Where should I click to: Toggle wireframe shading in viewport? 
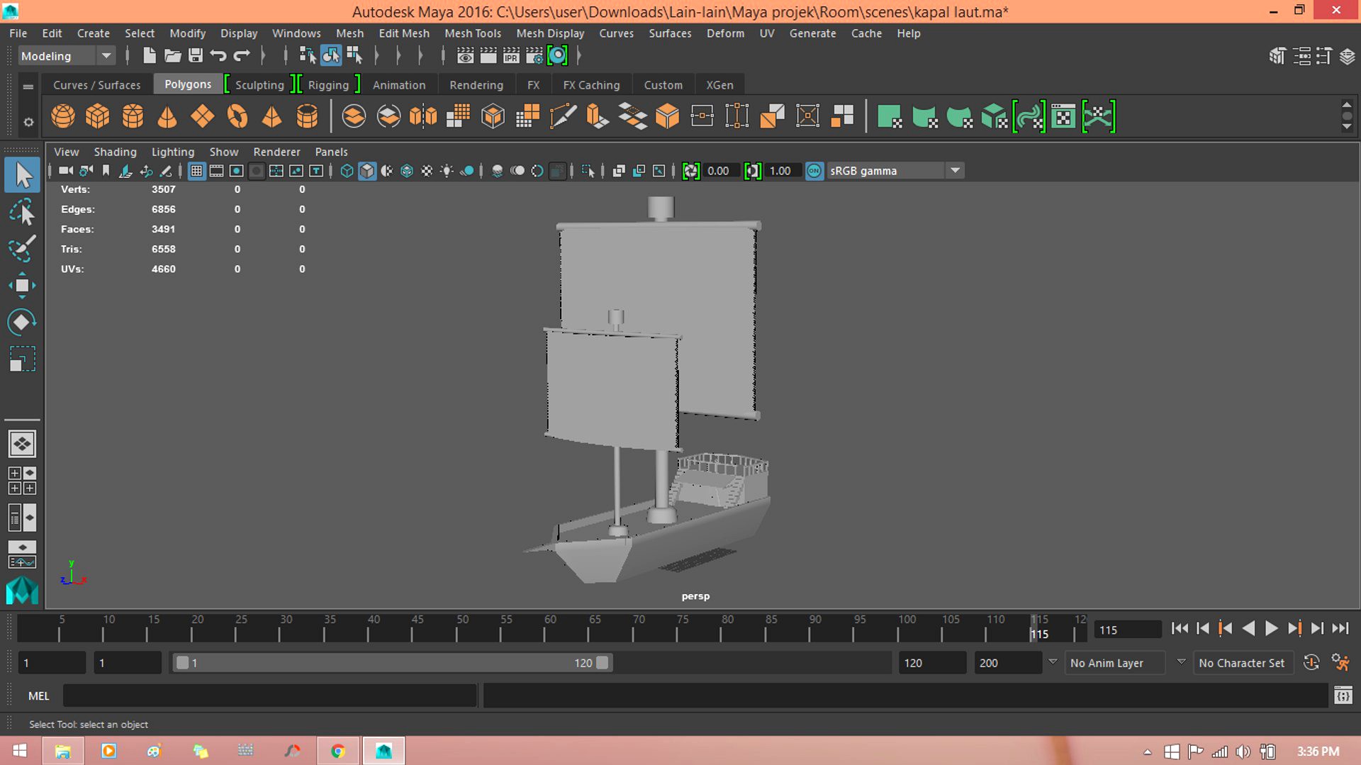click(347, 171)
